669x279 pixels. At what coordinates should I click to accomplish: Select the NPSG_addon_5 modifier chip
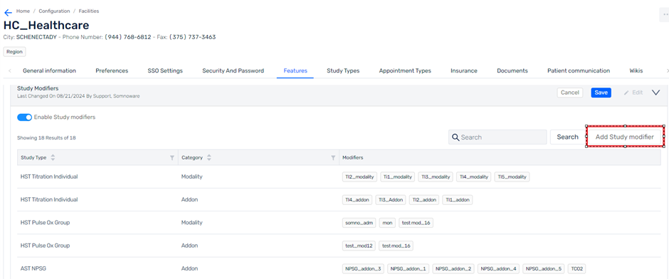[544, 269]
